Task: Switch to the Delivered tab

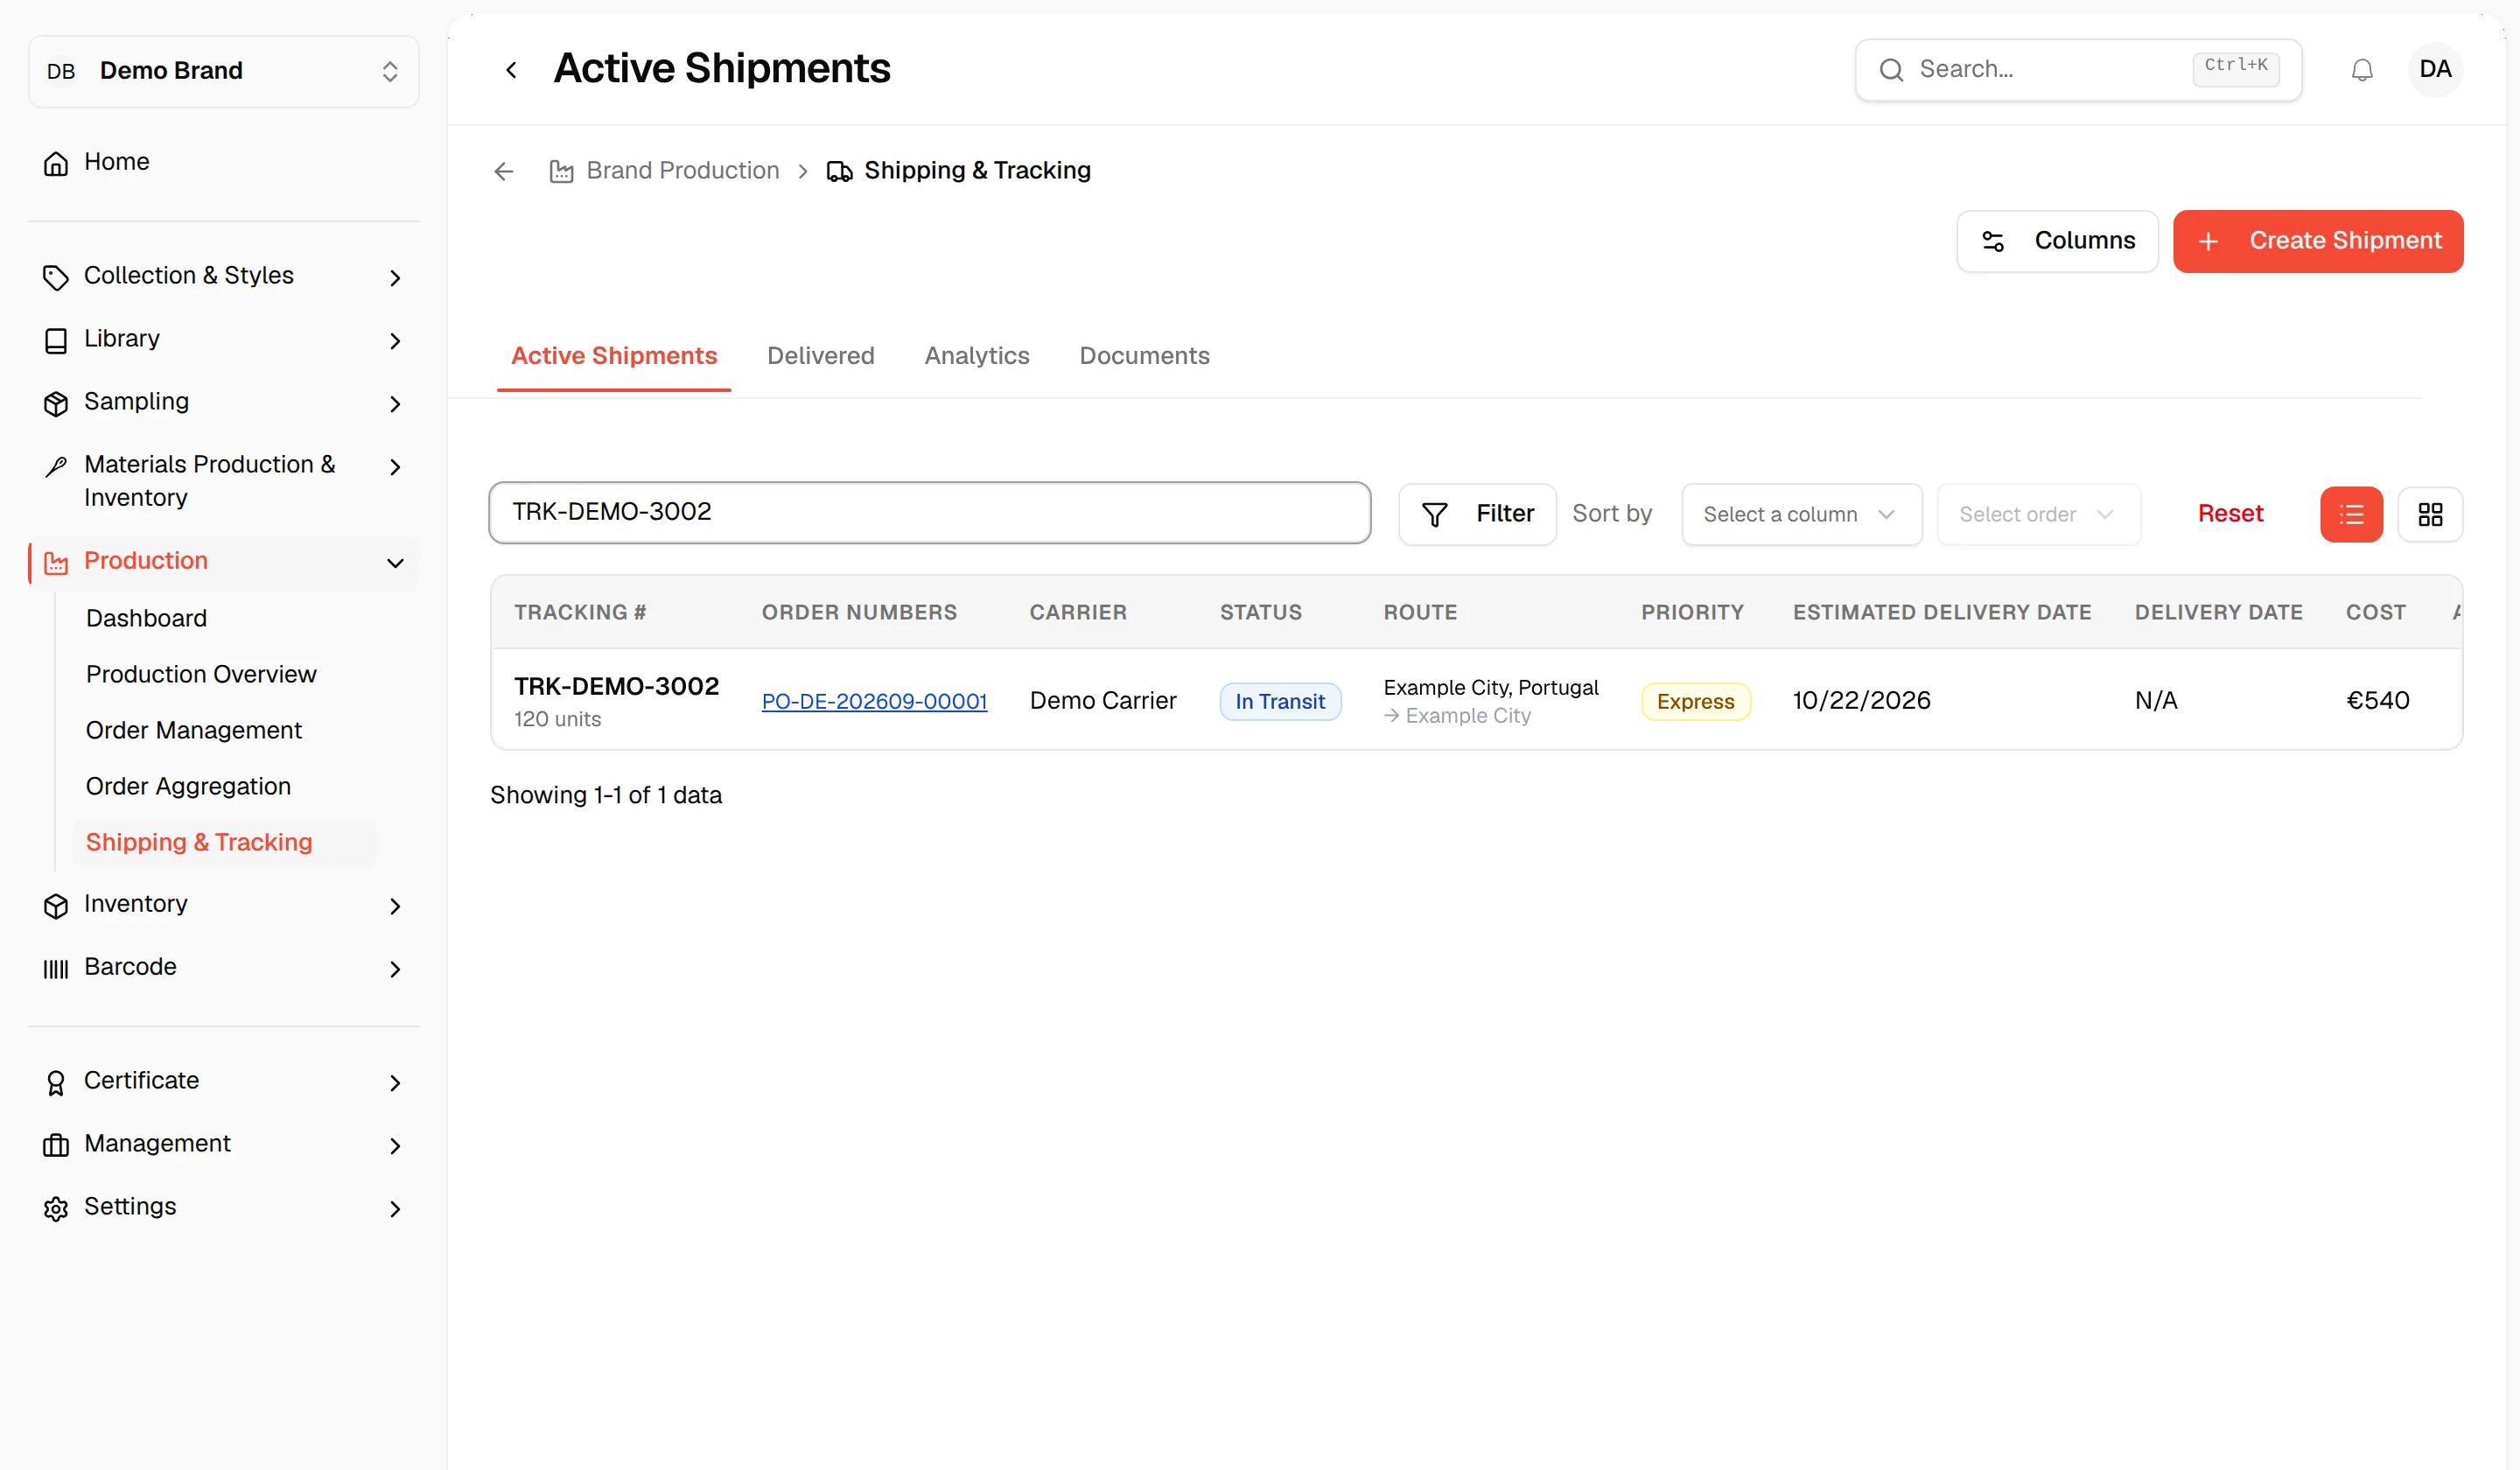Action: pyautogui.click(x=820, y=356)
